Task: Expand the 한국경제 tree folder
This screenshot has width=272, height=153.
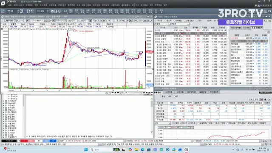Action: tap(3, 119)
